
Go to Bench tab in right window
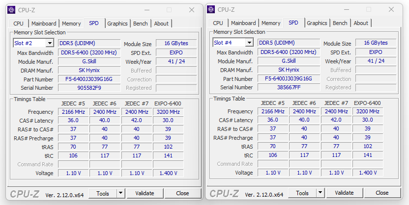coord(340,23)
